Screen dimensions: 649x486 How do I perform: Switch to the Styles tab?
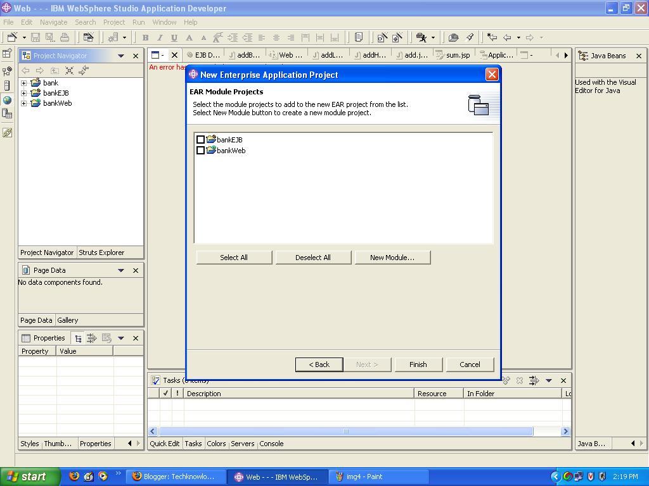coord(30,444)
